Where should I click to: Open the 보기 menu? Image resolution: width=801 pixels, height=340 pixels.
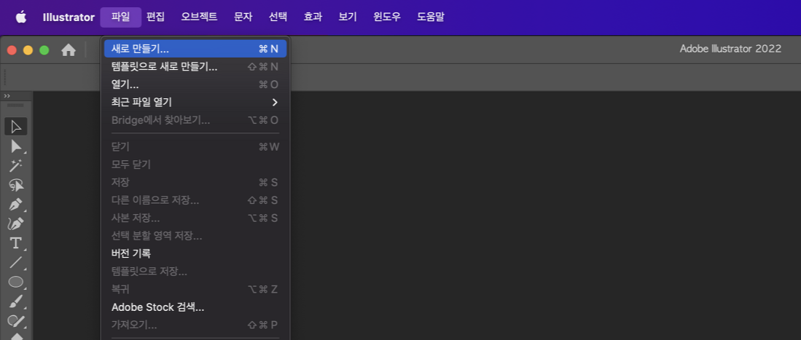[348, 17]
